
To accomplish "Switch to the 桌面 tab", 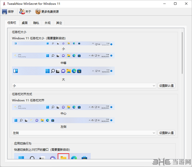I will [x=25, y=23].
